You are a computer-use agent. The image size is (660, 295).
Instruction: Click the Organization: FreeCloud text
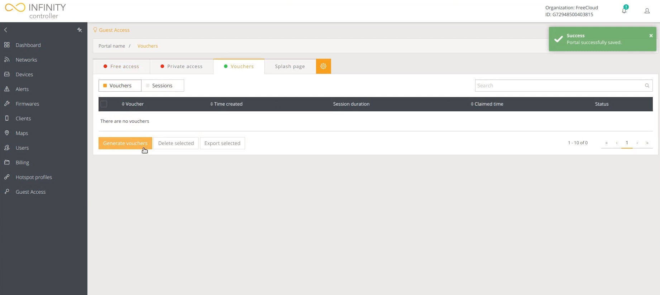571,8
